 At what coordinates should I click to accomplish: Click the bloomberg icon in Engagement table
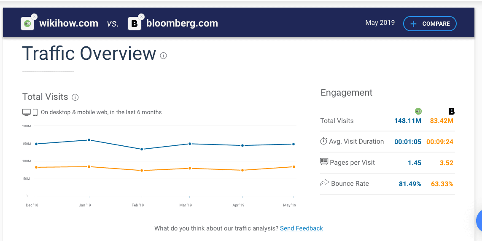(x=451, y=111)
